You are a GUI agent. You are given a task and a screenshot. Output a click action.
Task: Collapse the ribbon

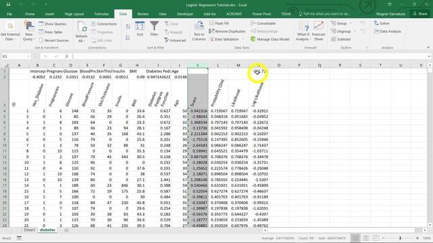click(x=428, y=47)
